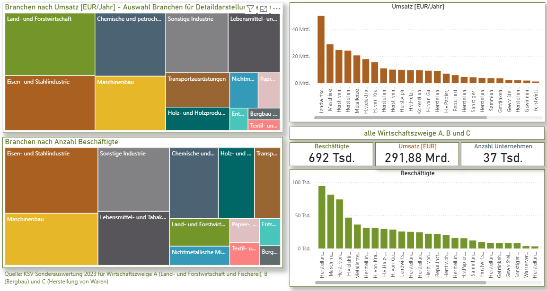
Task: Select Land- und Forstwirtschaft tile in revenue treemap
Action: (x=50, y=44)
